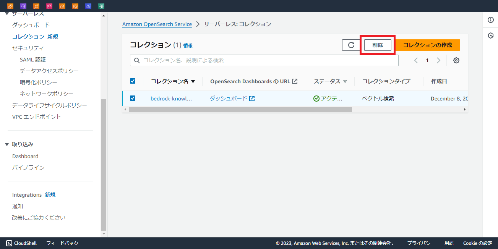This screenshot has width=498, height=249.
Task: Open Cookie の設定 footer link
Action: pos(478,243)
